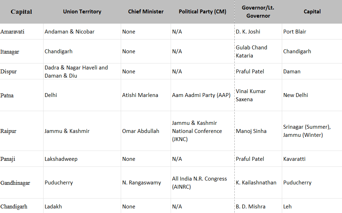Screen dimensions: 342x213
Task: Click the D. K. Joshi cell
Action: 248,32
